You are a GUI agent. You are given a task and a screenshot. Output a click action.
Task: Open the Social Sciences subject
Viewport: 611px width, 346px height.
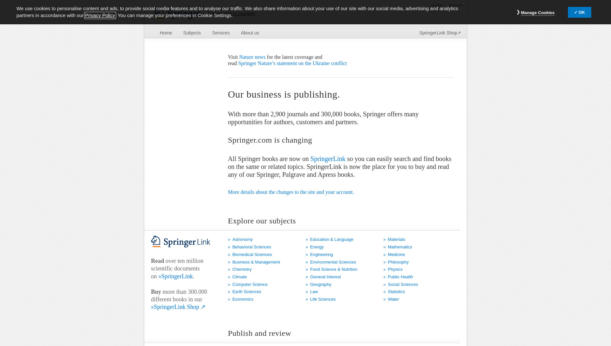[403, 285]
